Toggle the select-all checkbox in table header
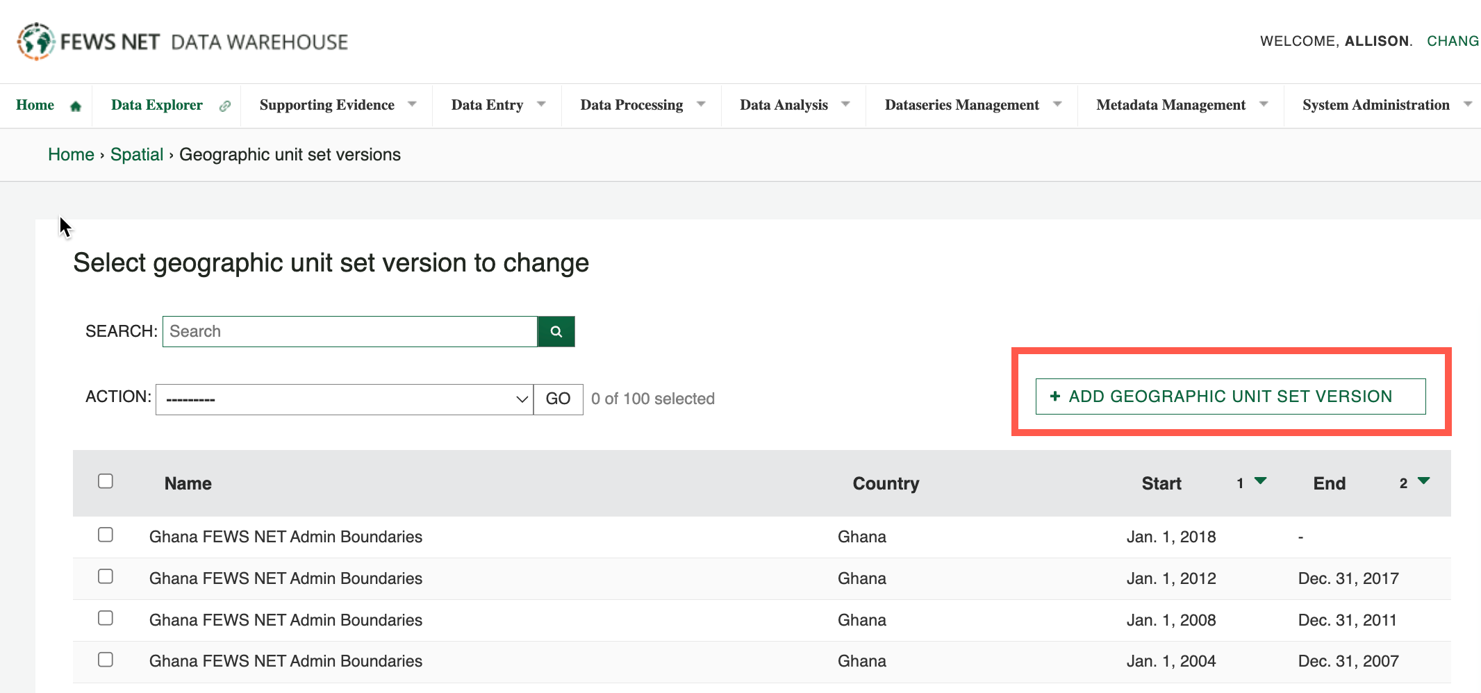Image resolution: width=1481 pixels, height=693 pixels. pyautogui.click(x=106, y=481)
